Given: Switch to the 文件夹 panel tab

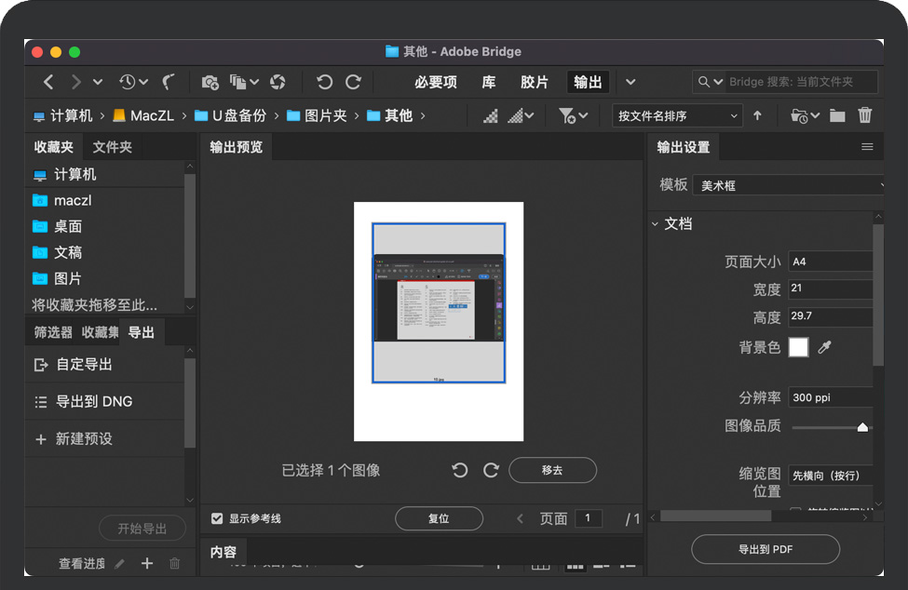Looking at the screenshot, I should [112, 147].
